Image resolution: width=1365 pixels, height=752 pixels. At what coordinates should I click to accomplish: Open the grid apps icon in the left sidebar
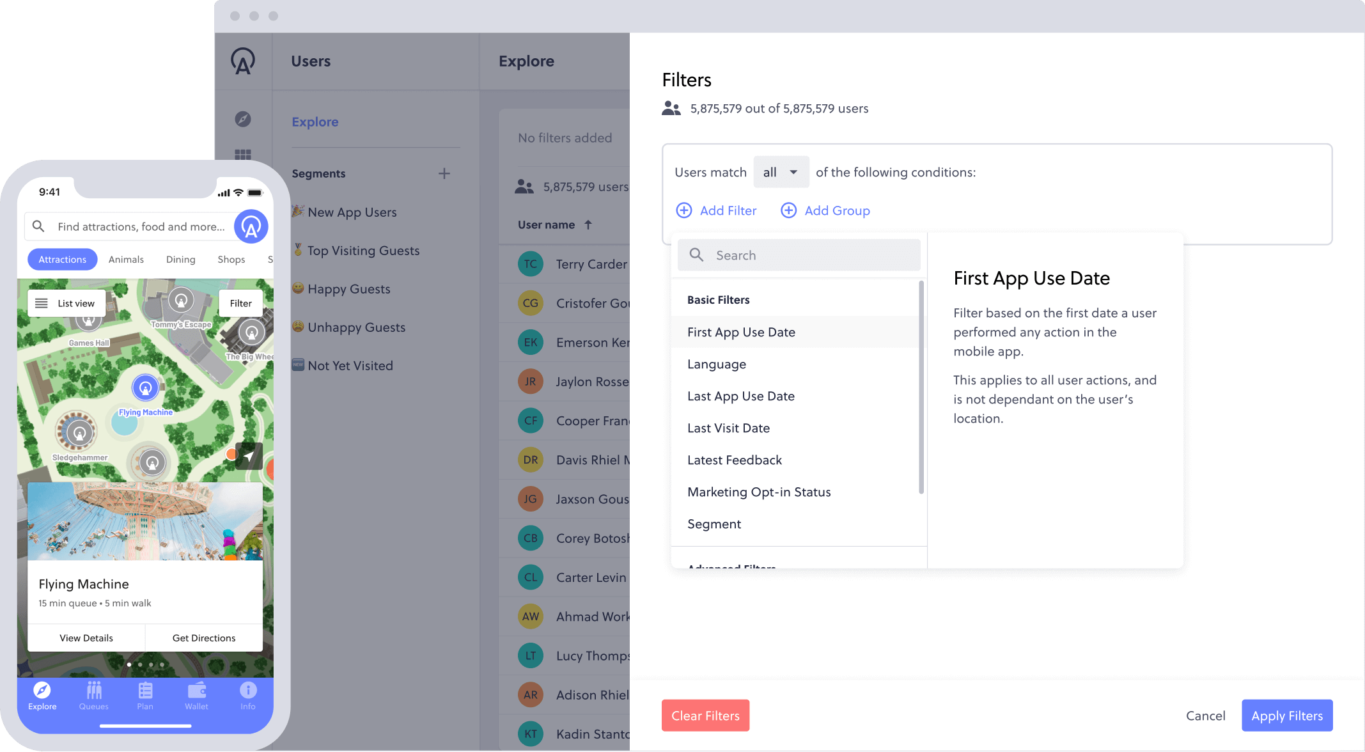tap(243, 154)
